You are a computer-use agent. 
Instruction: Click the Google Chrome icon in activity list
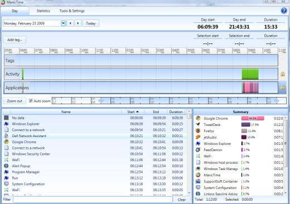click(6, 142)
